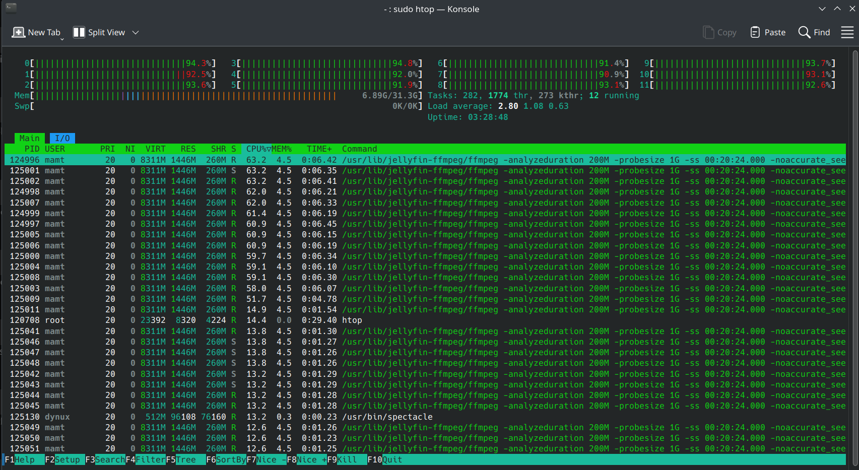
Task: Switch to the I/O tab
Action: click(x=62, y=138)
